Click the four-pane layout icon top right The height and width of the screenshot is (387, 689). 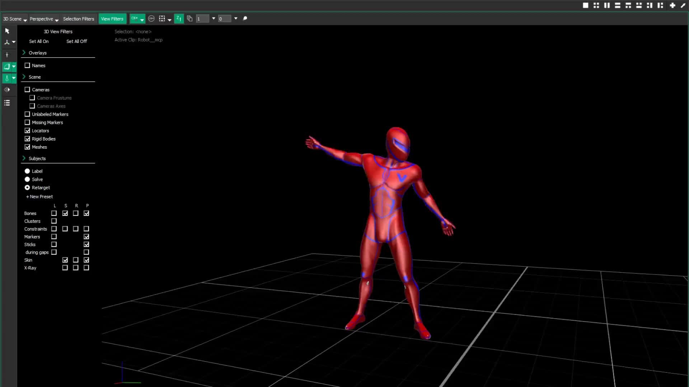pos(596,5)
